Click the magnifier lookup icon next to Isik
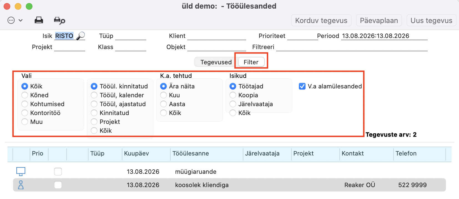Viewport: 459px width, 199px height. pos(80,36)
